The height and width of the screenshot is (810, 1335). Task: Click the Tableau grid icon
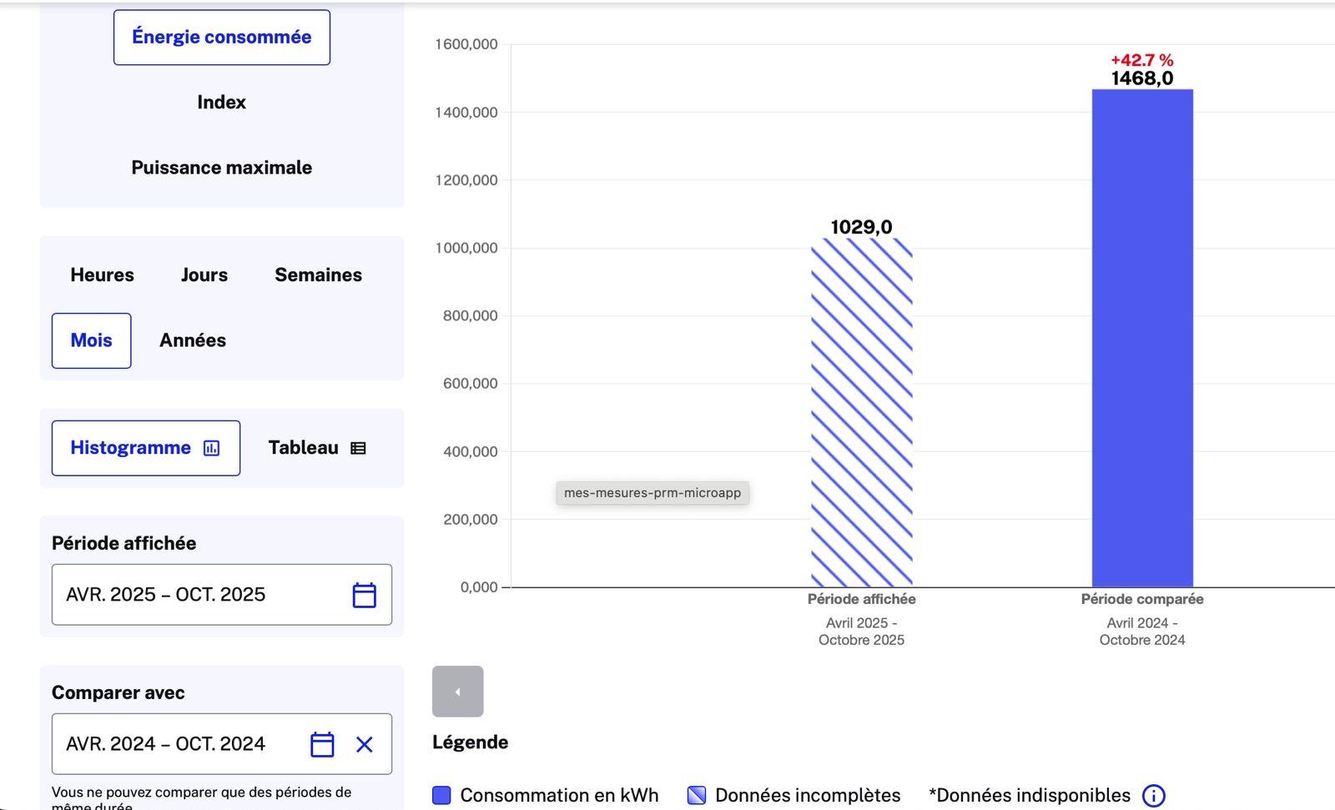coord(358,449)
